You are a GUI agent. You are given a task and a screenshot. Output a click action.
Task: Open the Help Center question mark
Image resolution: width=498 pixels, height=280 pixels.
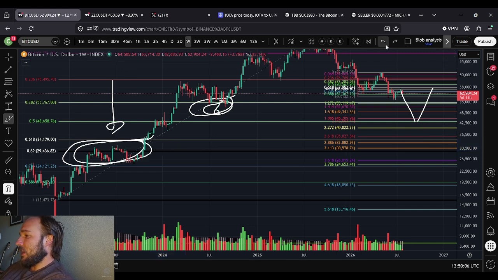[x=490, y=265]
